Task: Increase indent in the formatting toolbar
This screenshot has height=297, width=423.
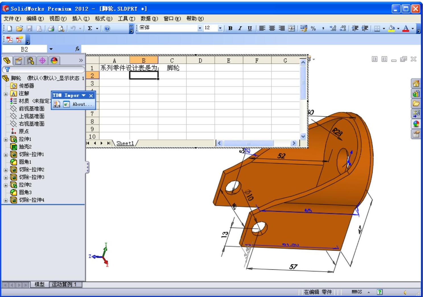Action: click(x=365, y=28)
